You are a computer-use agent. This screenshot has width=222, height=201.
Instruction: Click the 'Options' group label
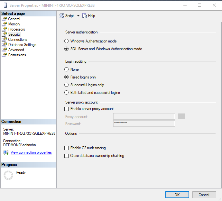point(71,133)
